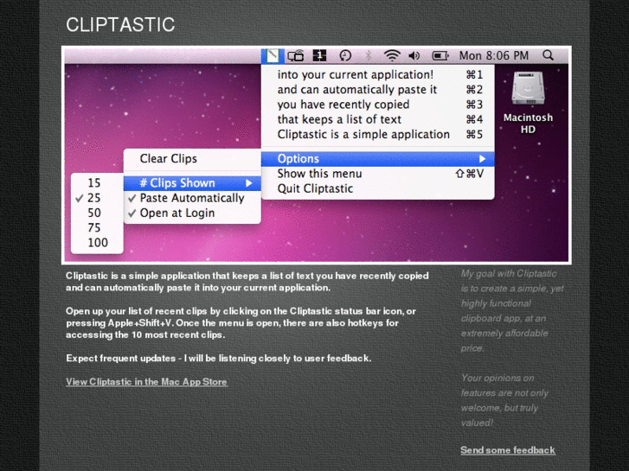The width and height of the screenshot is (629, 471).
Task: Choose 'Show this menu' entry
Action: click(x=377, y=174)
